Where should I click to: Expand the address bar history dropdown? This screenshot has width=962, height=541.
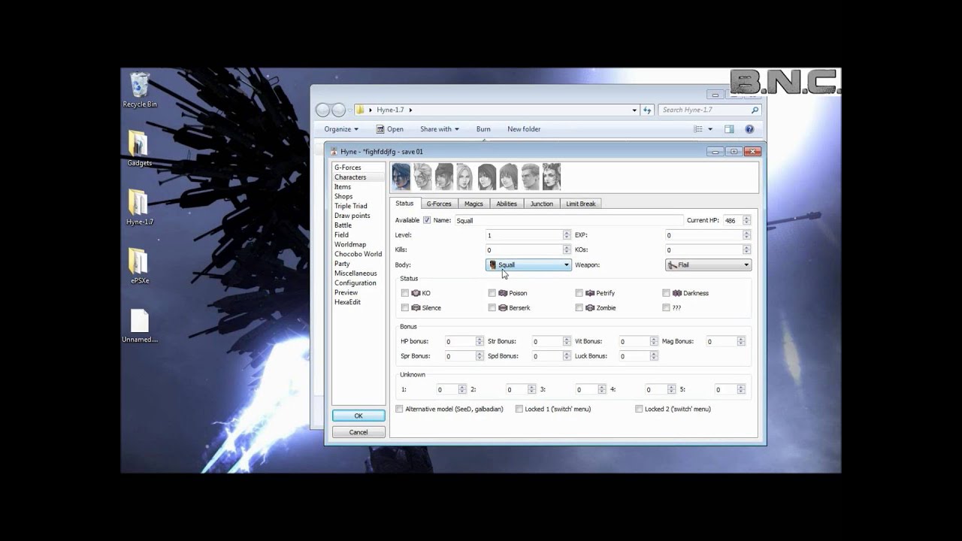634,110
